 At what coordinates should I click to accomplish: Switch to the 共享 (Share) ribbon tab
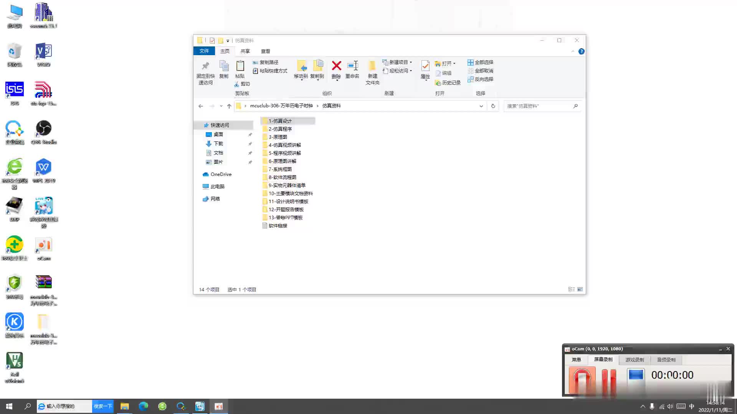245,51
